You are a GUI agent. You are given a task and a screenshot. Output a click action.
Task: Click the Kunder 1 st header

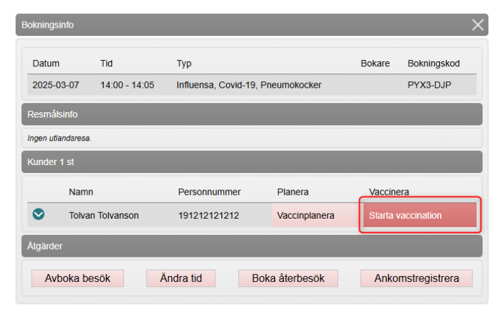(252, 162)
